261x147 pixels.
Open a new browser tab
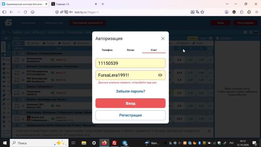point(103,4)
